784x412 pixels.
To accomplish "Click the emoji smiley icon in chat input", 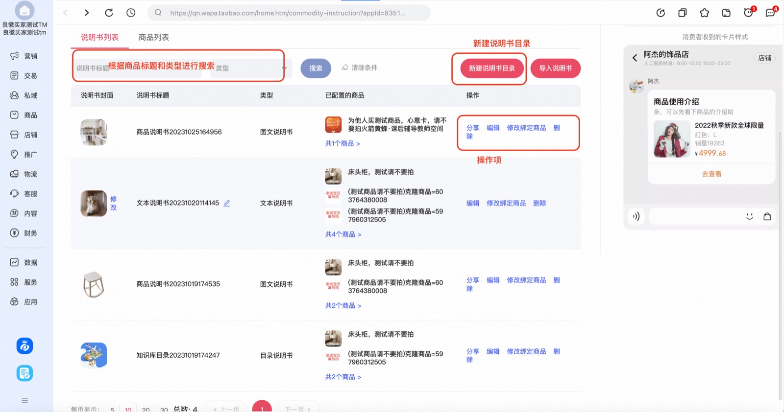I will 749,216.
